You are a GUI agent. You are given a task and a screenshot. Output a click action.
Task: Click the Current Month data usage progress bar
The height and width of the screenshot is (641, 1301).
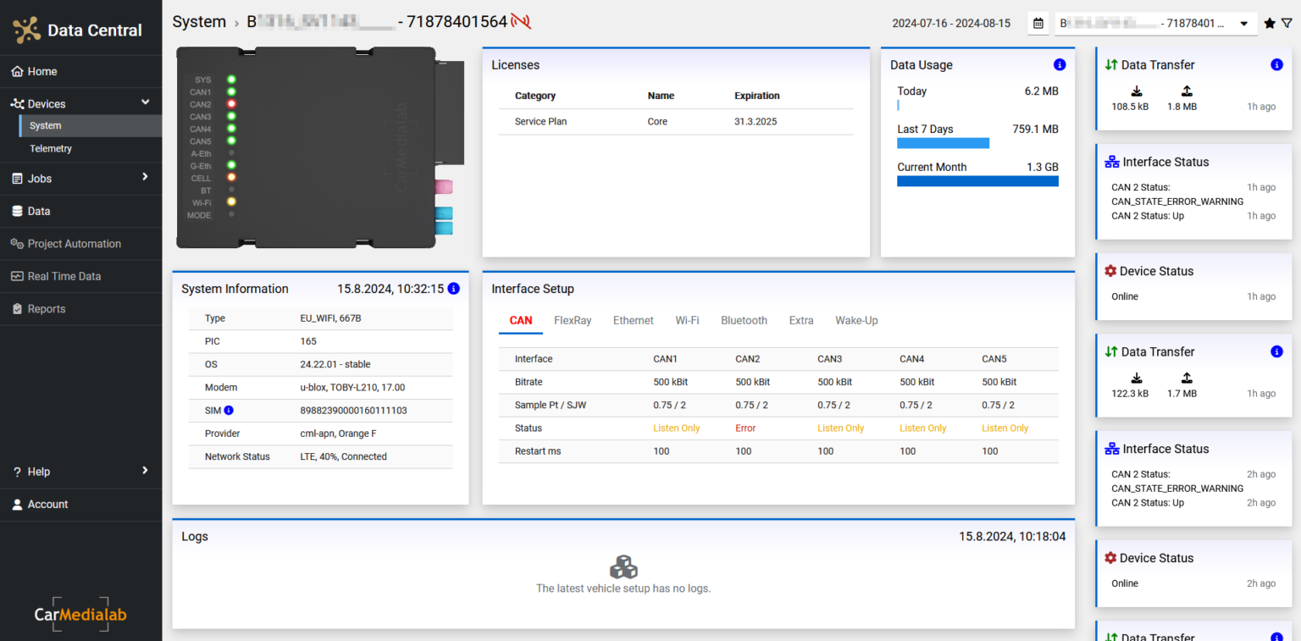pos(977,180)
